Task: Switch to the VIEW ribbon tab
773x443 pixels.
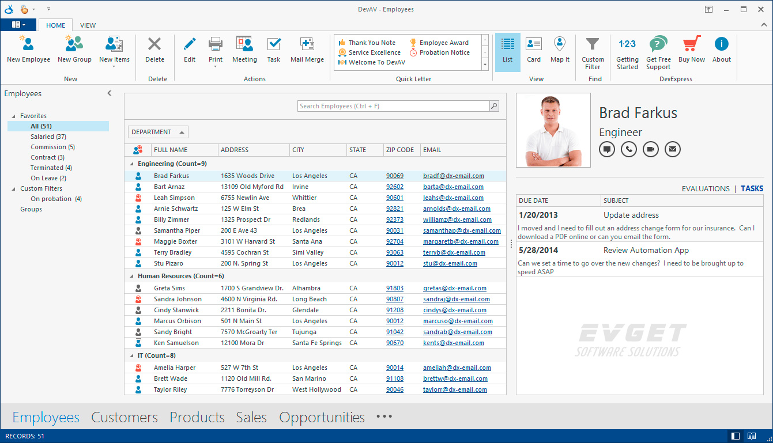Action: 88,25
